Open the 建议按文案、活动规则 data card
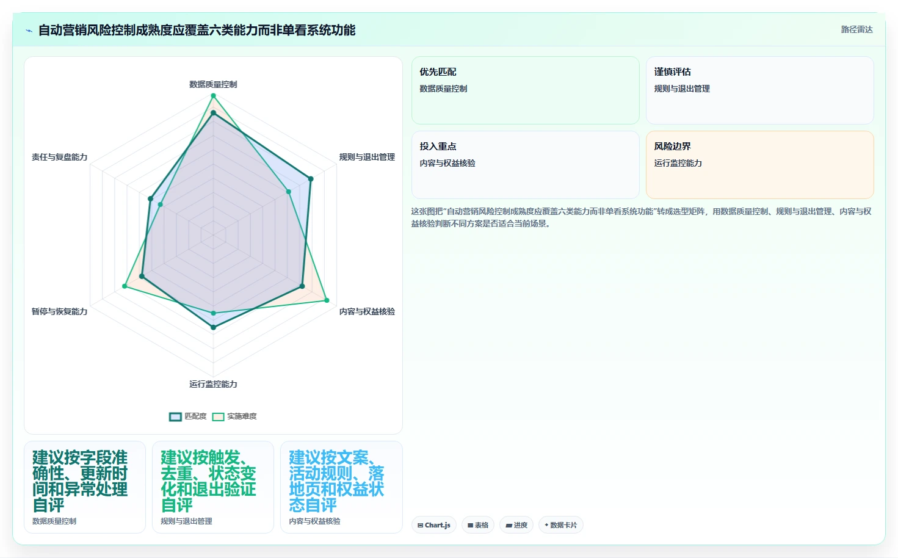 341,487
